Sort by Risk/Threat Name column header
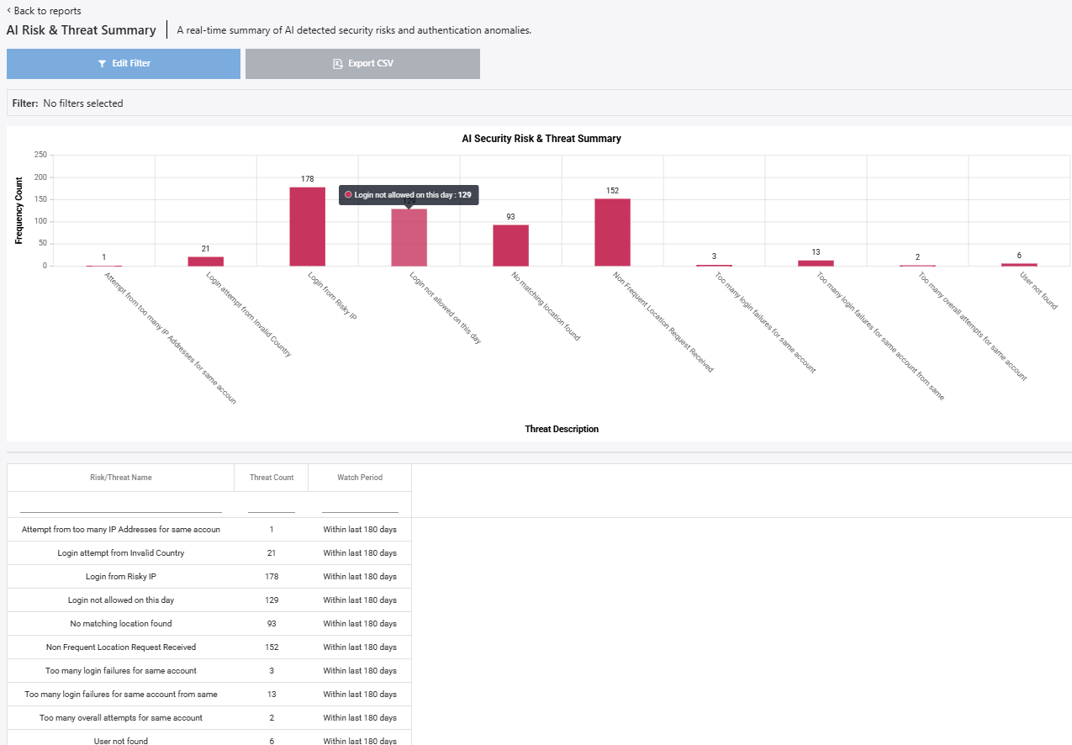The height and width of the screenshot is (745, 1072). click(121, 478)
